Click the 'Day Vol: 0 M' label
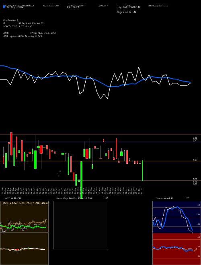The width and height of the screenshot is (201, 265). pos(126,12)
